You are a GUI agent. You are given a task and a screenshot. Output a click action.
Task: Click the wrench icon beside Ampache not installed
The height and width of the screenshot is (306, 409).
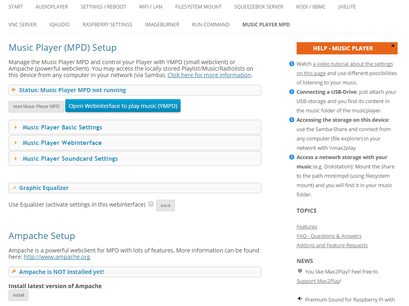[x=14, y=272]
